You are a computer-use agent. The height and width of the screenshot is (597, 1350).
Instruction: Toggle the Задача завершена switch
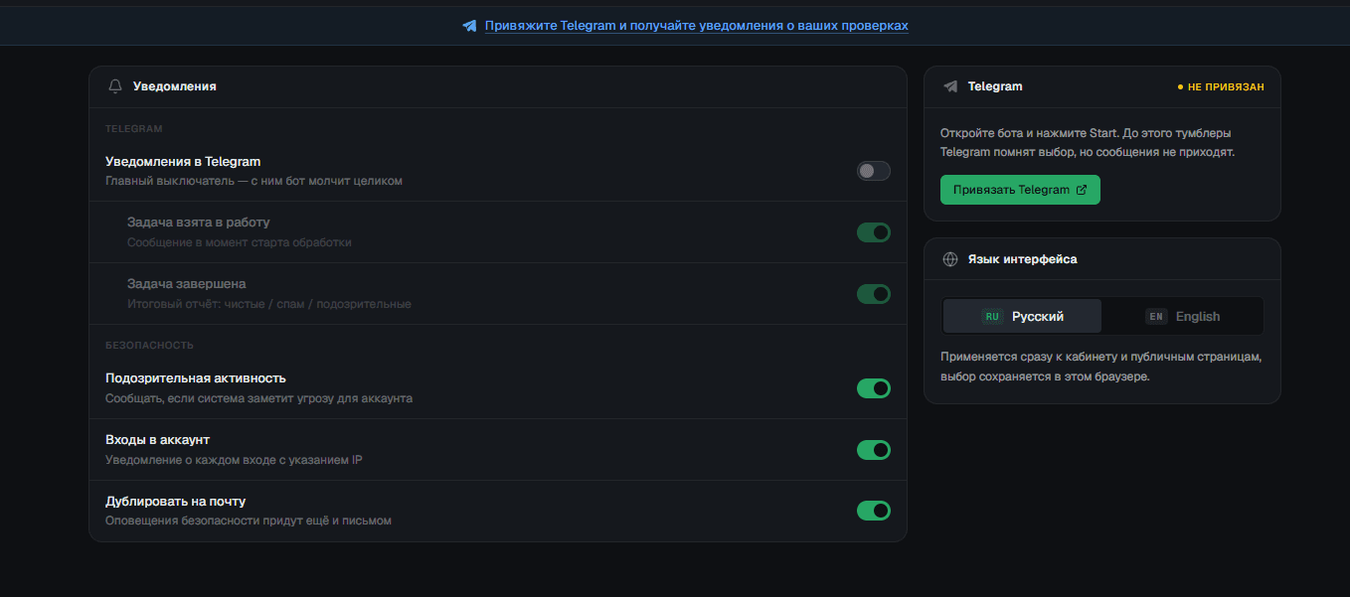[x=874, y=294]
